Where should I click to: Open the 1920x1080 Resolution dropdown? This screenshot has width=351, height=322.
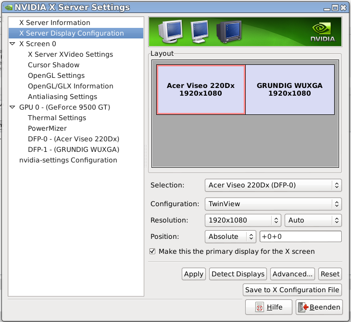click(243, 220)
